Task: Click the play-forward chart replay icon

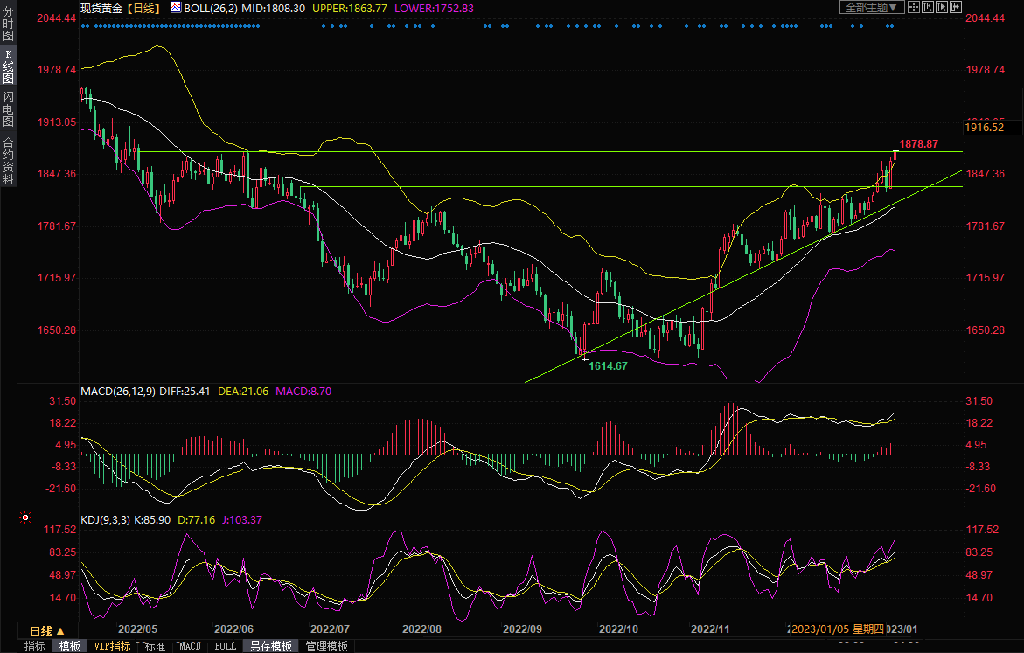Action: click(942, 7)
